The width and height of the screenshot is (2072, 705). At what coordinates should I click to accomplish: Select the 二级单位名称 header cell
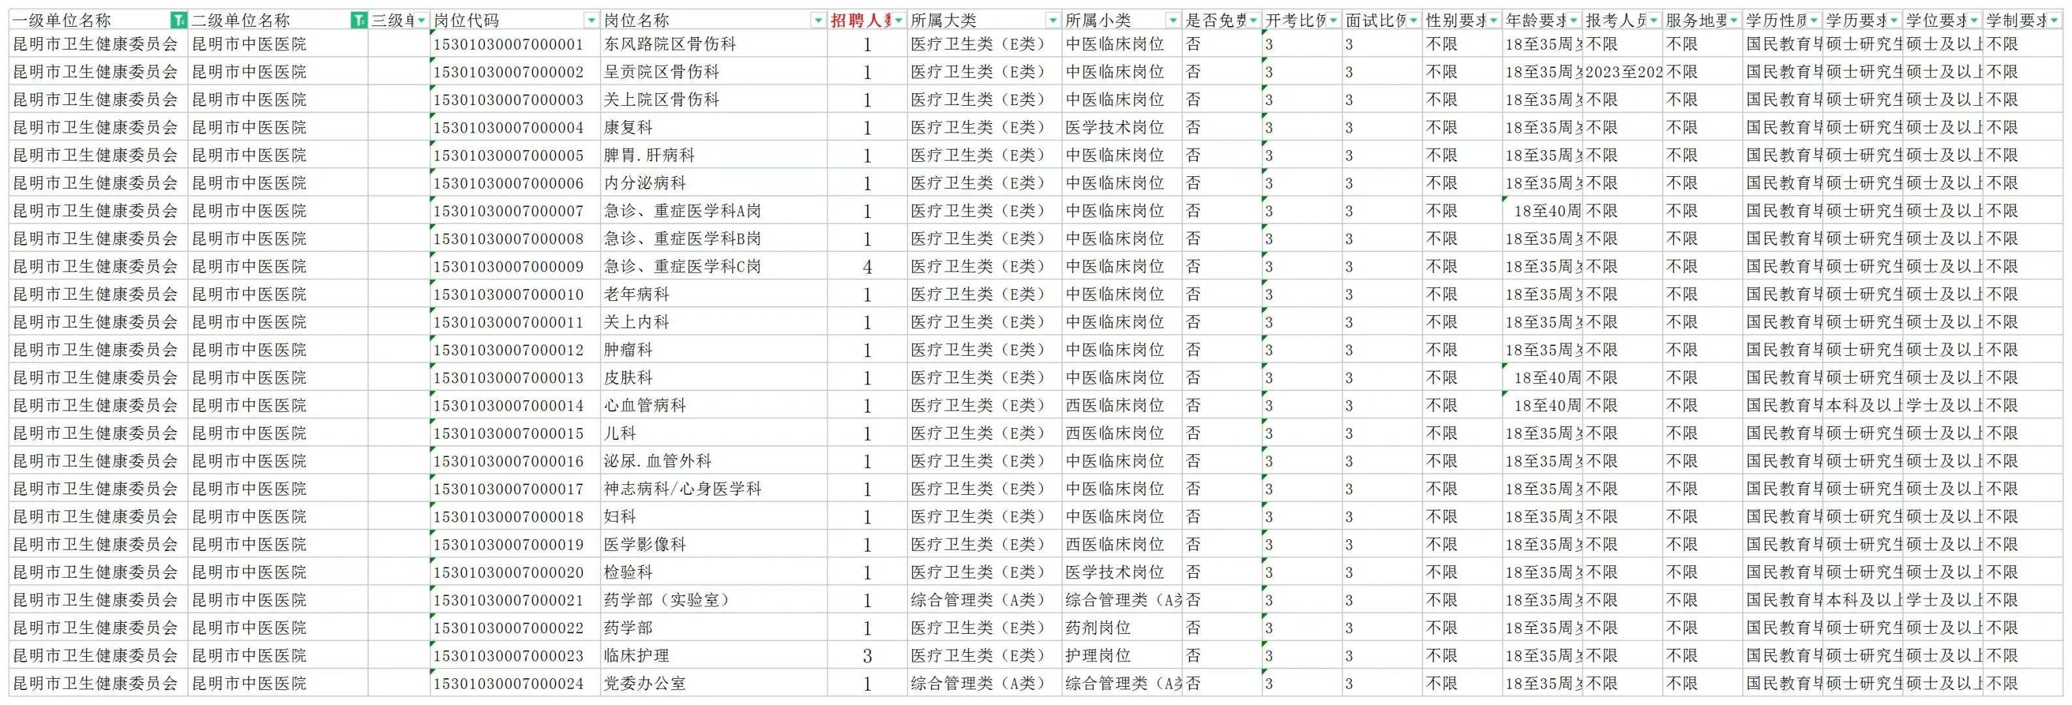tap(277, 20)
